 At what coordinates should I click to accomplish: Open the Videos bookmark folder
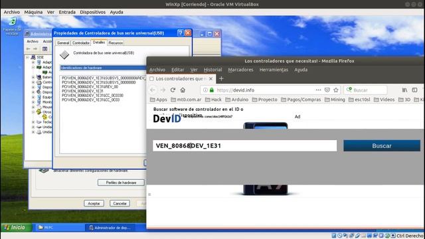(x=384, y=100)
